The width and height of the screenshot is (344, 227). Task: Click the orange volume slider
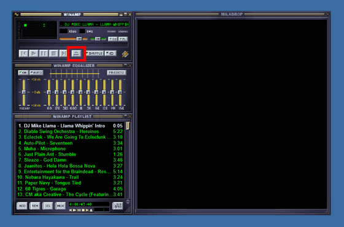pyautogui.click(x=74, y=39)
